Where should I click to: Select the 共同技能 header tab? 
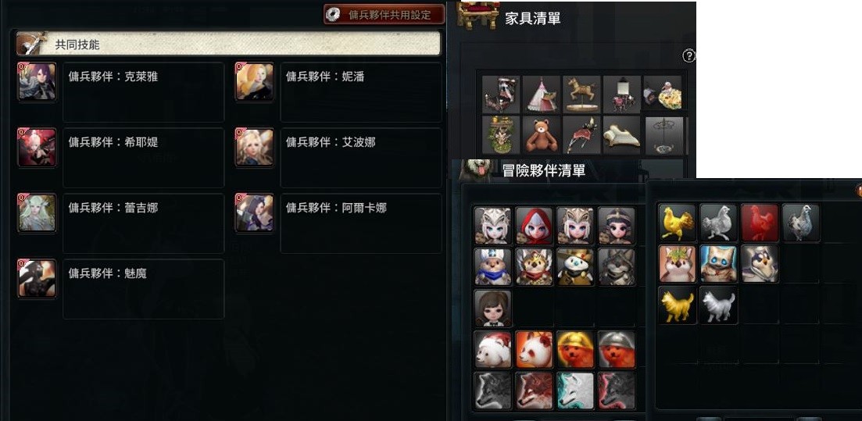click(x=228, y=44)
